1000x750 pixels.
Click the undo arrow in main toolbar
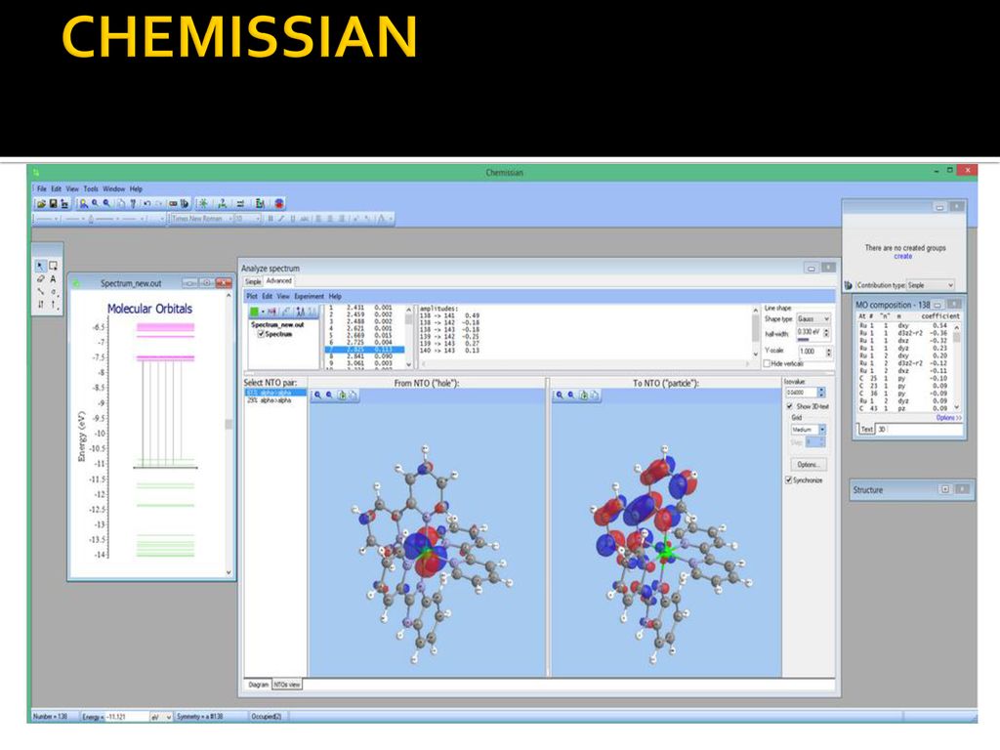point(146,203)
